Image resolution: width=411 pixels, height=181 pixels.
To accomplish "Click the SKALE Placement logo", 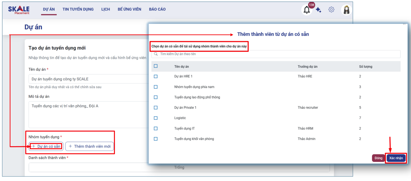I will coord(19,10).
